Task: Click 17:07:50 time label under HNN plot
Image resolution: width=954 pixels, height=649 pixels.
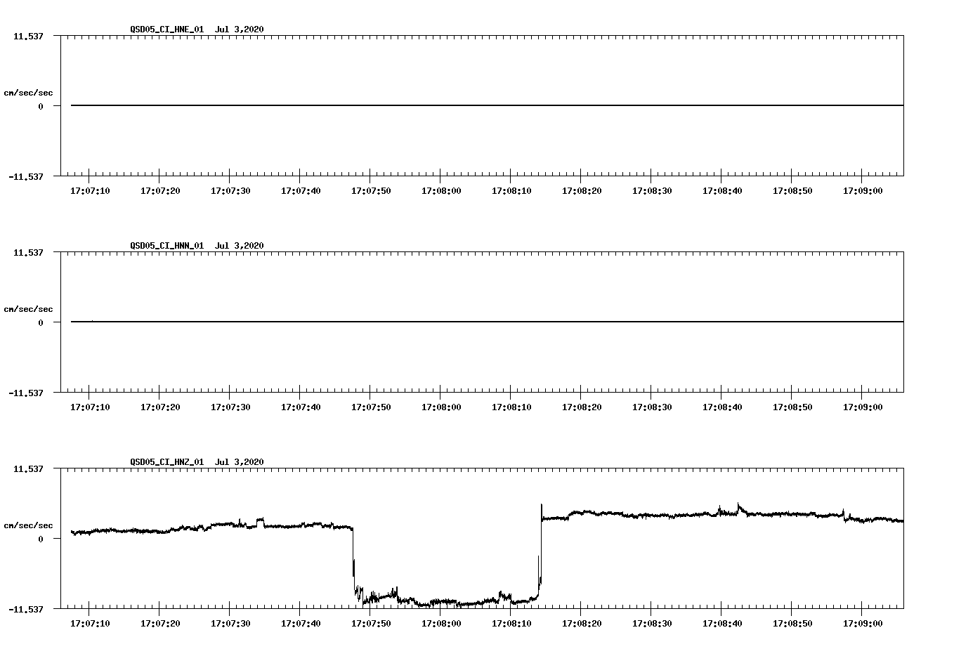Action: 371,407
